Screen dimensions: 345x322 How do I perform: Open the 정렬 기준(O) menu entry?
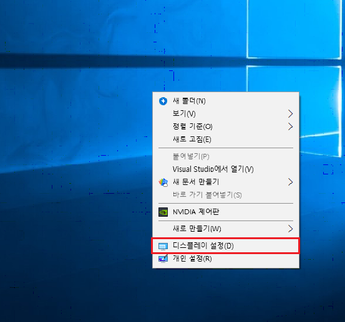point(226,126)
